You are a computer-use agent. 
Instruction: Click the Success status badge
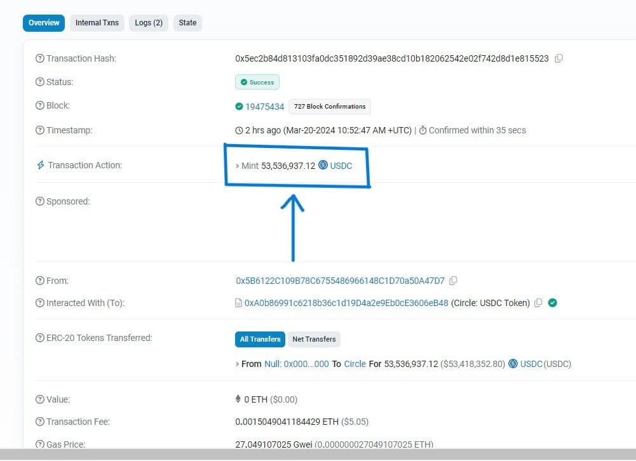point(257,82)
